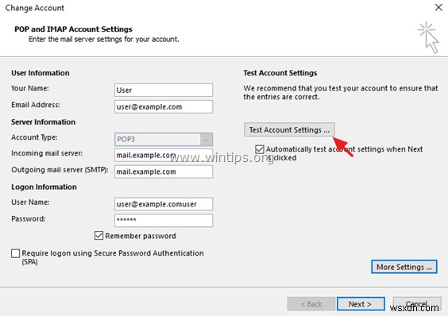Edit the Outgoing mail server (SMTP) field
The width and height of the screenshot is (448, 316).
coord(164,171)
